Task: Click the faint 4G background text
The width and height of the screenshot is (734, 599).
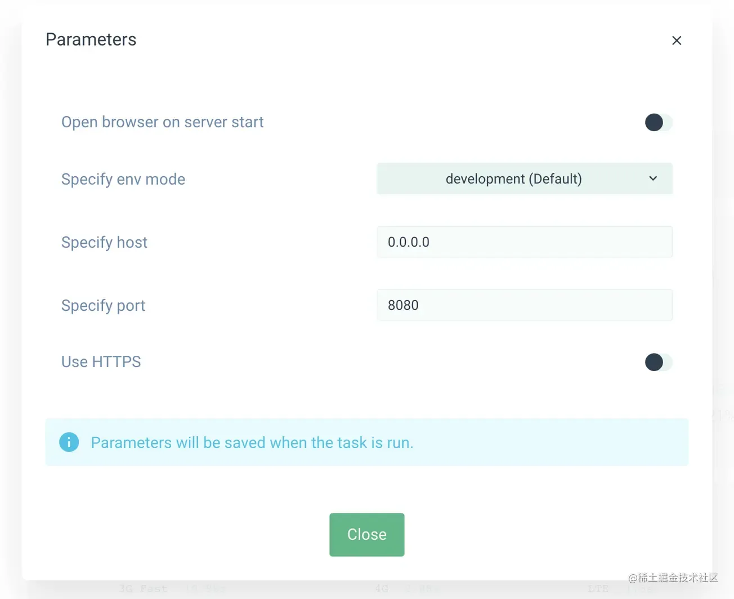Action: pos(382,589)
